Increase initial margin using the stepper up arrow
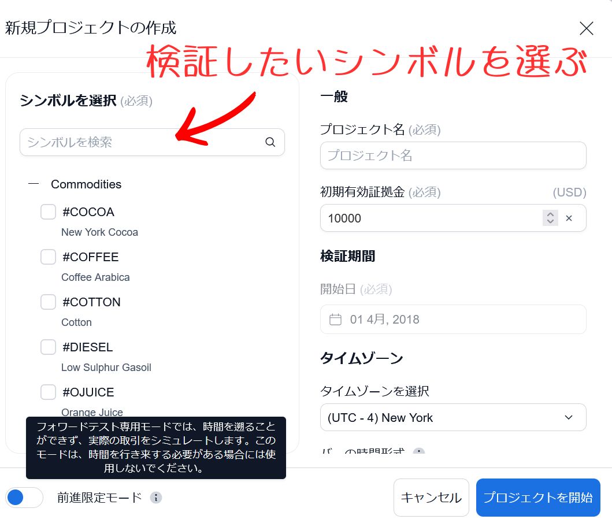The image size is (612, 523). 550,214
